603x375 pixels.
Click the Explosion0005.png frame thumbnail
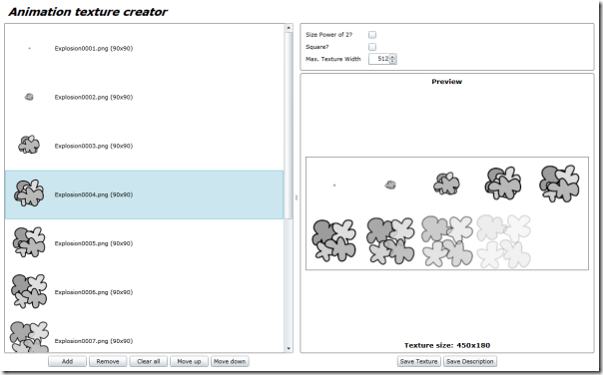29,242
